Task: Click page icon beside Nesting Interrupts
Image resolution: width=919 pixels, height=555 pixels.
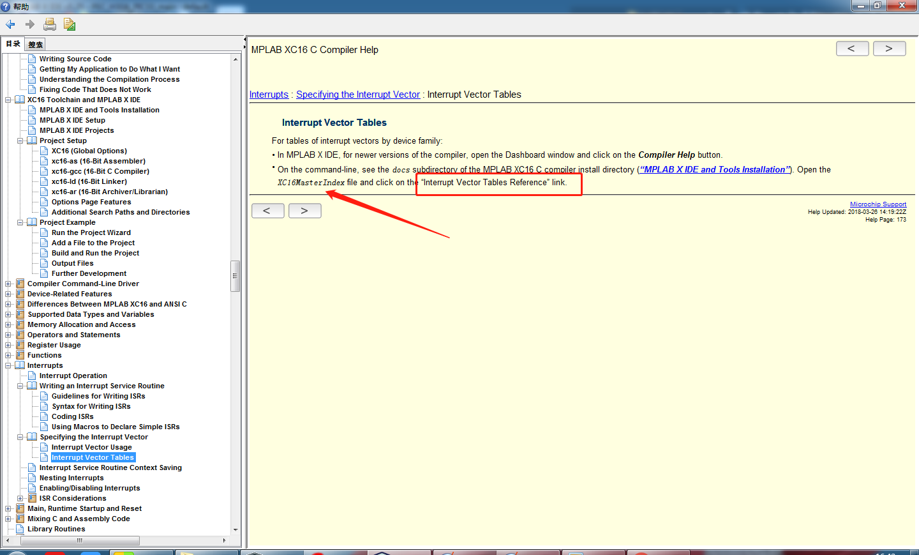Action: (x=32, y=478)
